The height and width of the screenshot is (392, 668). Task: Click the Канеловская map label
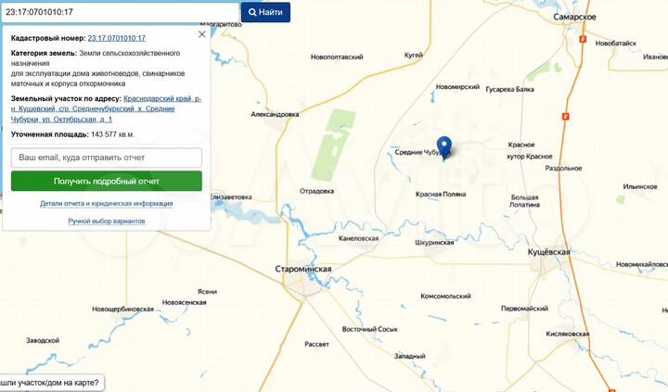click(358, 238)
